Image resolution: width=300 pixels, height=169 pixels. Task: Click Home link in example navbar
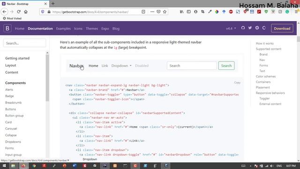(93, 66)
